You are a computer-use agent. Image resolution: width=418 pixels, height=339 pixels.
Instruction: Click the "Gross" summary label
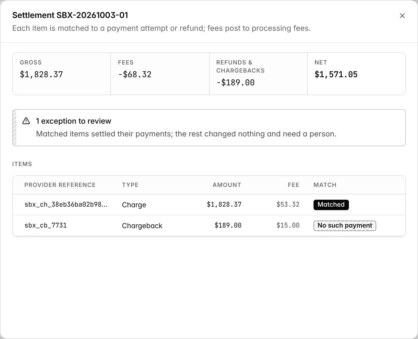click(x=30, y=62)
